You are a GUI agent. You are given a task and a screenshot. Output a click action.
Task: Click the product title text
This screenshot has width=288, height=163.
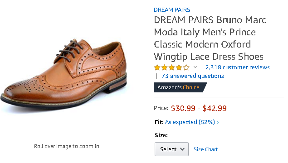pyautogui.click(x=210, y=38)
